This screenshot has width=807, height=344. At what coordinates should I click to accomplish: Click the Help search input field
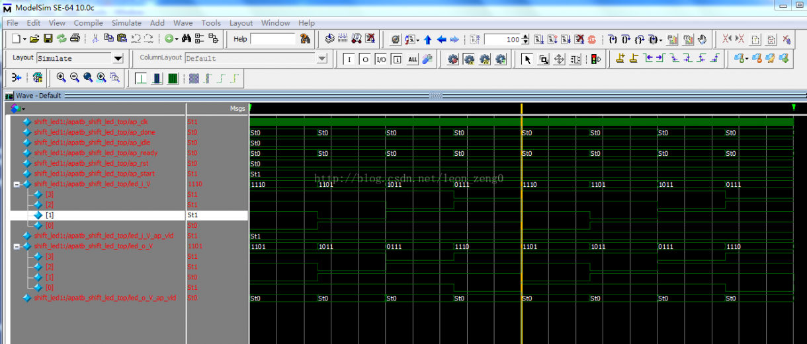tap(273, 40)
